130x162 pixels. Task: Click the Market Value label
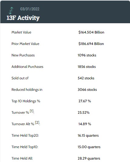(x=22, y=32)
